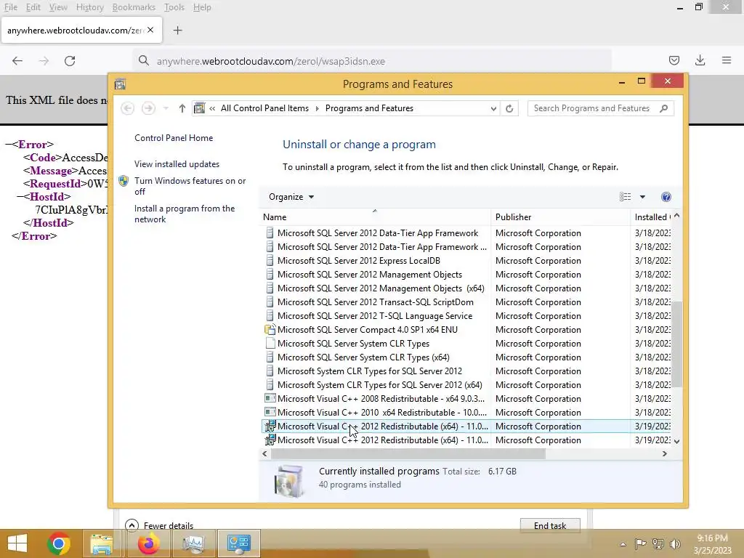The width and height of the screenshot is (744, 558).
Task: Collapse the HostId XML node
Action: pyautogui.click(x=20, y=196)
